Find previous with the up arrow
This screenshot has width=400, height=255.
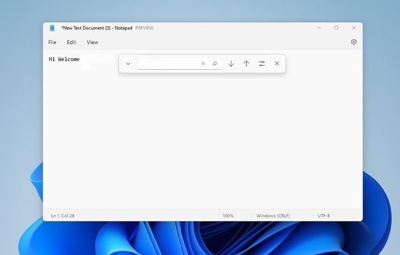point(246,63)
